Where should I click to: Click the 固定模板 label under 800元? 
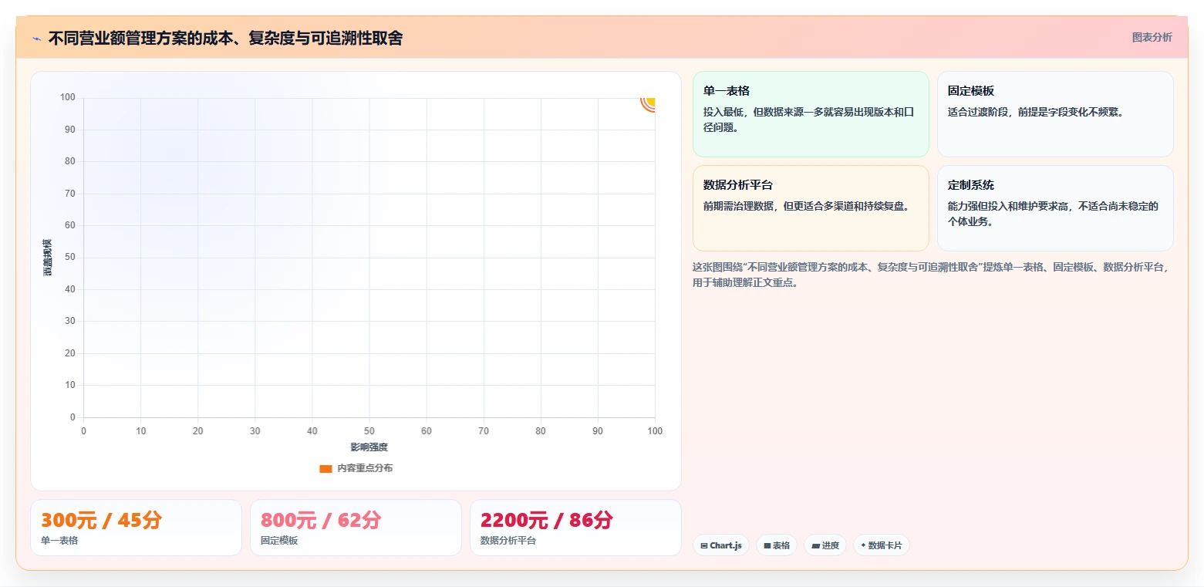tap(279, 541)
